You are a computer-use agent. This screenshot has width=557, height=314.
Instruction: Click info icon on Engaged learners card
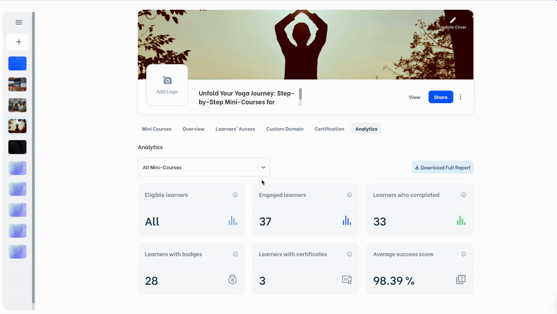[x=350, y=195]
